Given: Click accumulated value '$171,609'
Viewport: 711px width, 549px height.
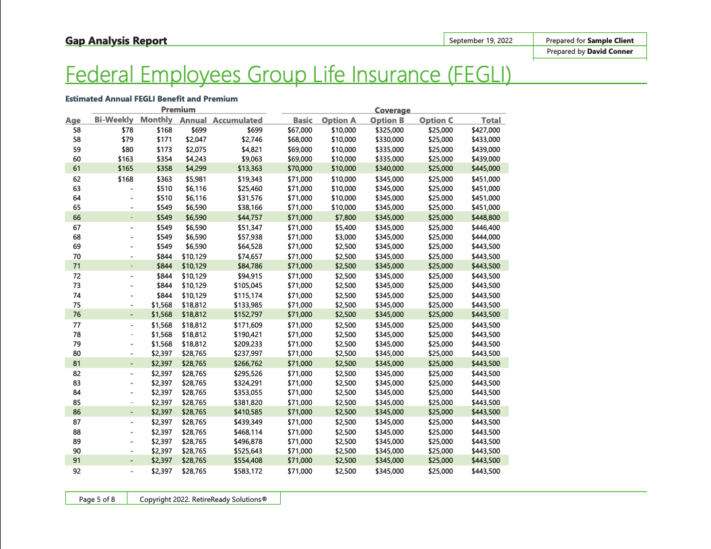Looking at the screenshot, I should pos(248,325).
